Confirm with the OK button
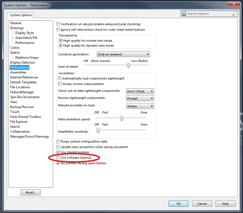Viewport: 243px width, 213px height. pyautogui.click(x=178, y=204)
